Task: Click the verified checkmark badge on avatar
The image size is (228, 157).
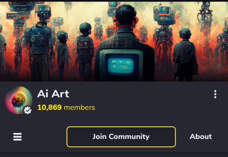Action: pos(27,110)
